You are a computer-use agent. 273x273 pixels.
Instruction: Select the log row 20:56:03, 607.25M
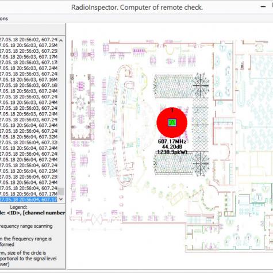pos(29,45)
